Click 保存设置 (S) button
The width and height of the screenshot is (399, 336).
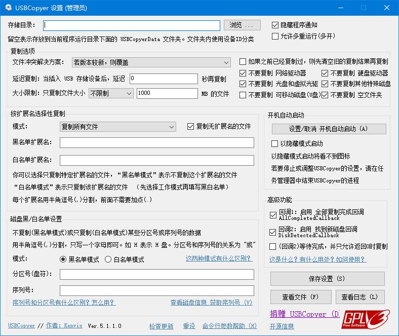327,279
